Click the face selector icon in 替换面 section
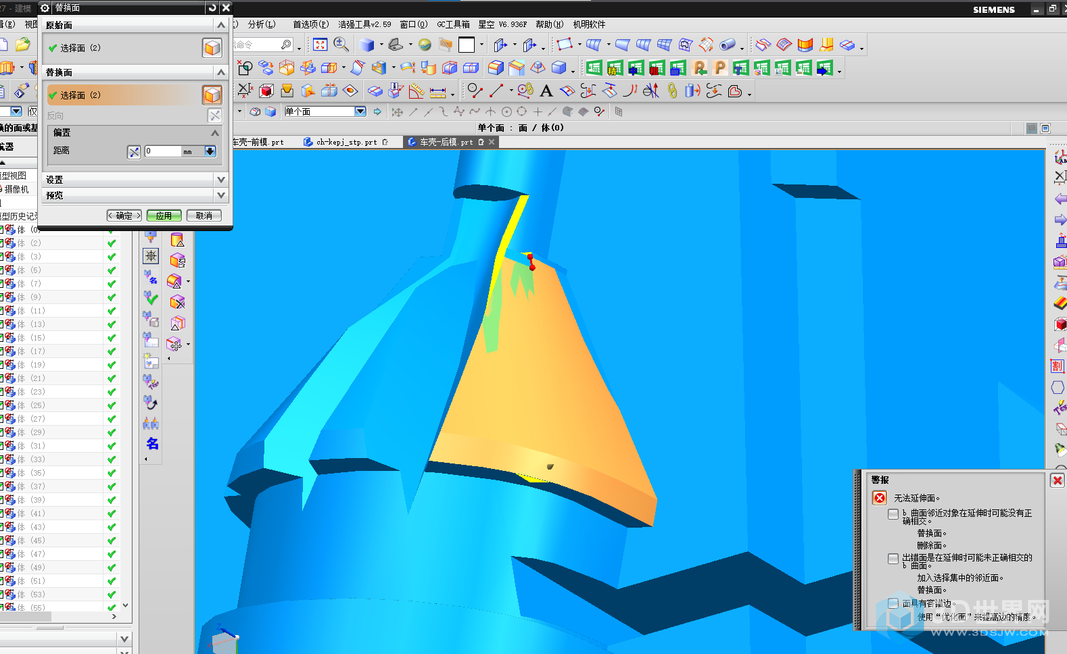This screenshot has width=1067, height=654. point(212,95)
